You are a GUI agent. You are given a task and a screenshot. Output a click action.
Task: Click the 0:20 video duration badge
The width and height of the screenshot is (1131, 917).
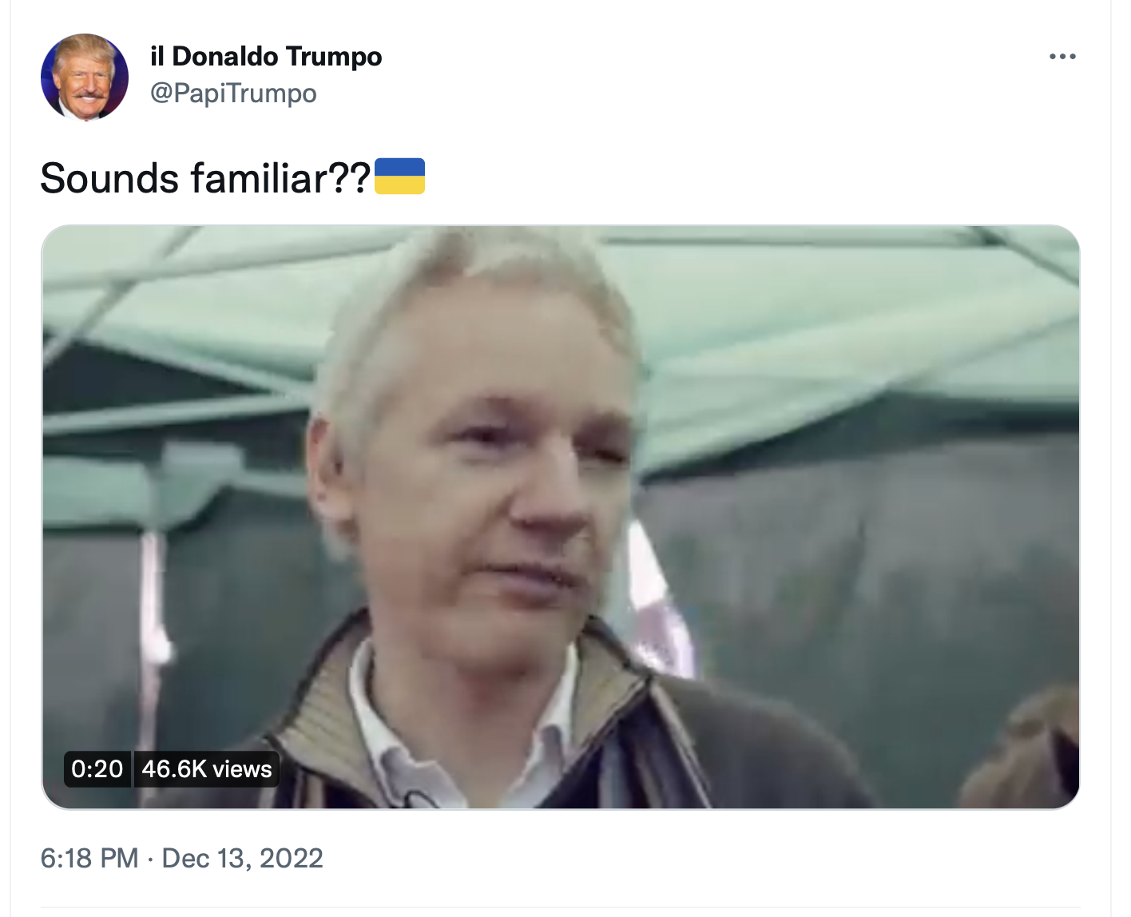[x=97, y=769]
